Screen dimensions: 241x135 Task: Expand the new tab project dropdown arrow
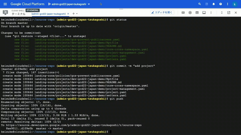click(77, 14)
